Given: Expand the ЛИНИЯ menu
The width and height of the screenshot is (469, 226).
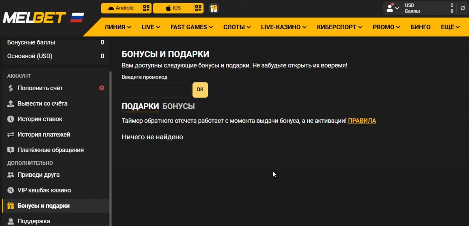Looking at the screenshot, I should (118, 27).
